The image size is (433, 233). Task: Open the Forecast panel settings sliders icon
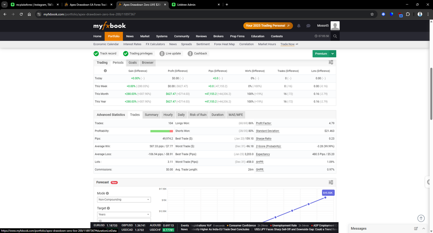click(331, 182)
